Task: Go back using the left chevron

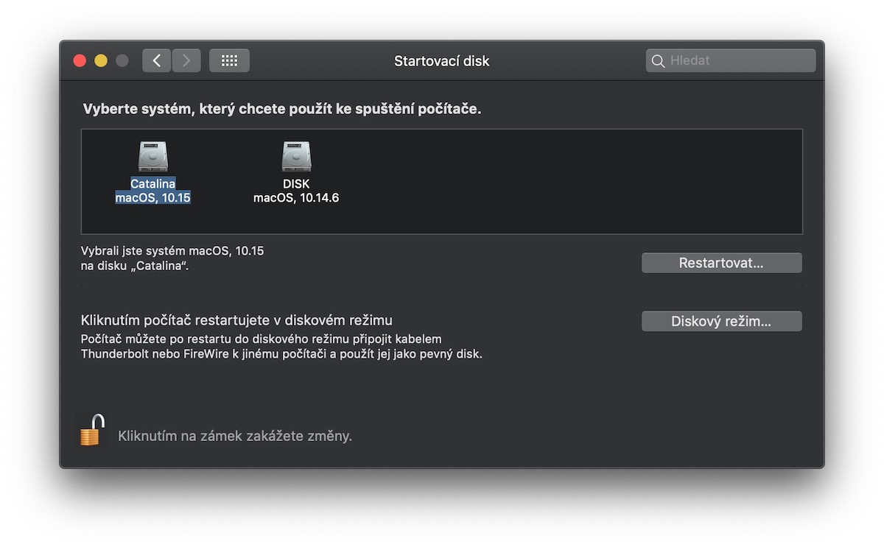Action: coord(156,60)
